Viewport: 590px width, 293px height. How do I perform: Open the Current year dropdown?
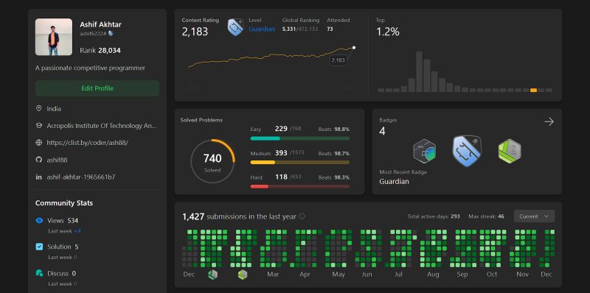(534, 216)
